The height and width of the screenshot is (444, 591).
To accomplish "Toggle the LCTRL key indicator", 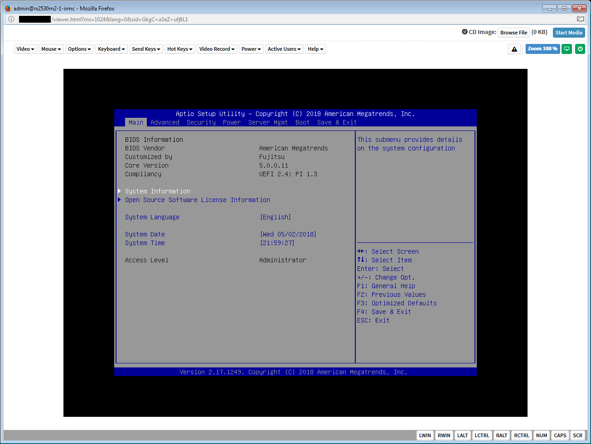I will coord(482,435).
